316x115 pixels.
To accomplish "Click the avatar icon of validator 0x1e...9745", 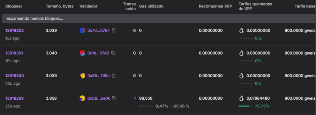I will coord(82,53).
